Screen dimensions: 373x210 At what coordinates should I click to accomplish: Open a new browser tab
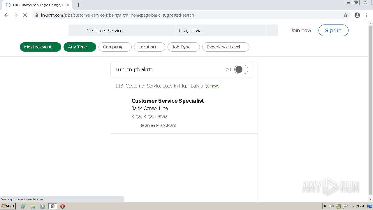[79, 5]
